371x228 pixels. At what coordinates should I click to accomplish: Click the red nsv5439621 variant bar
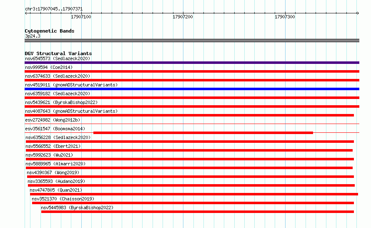point(192,106)
